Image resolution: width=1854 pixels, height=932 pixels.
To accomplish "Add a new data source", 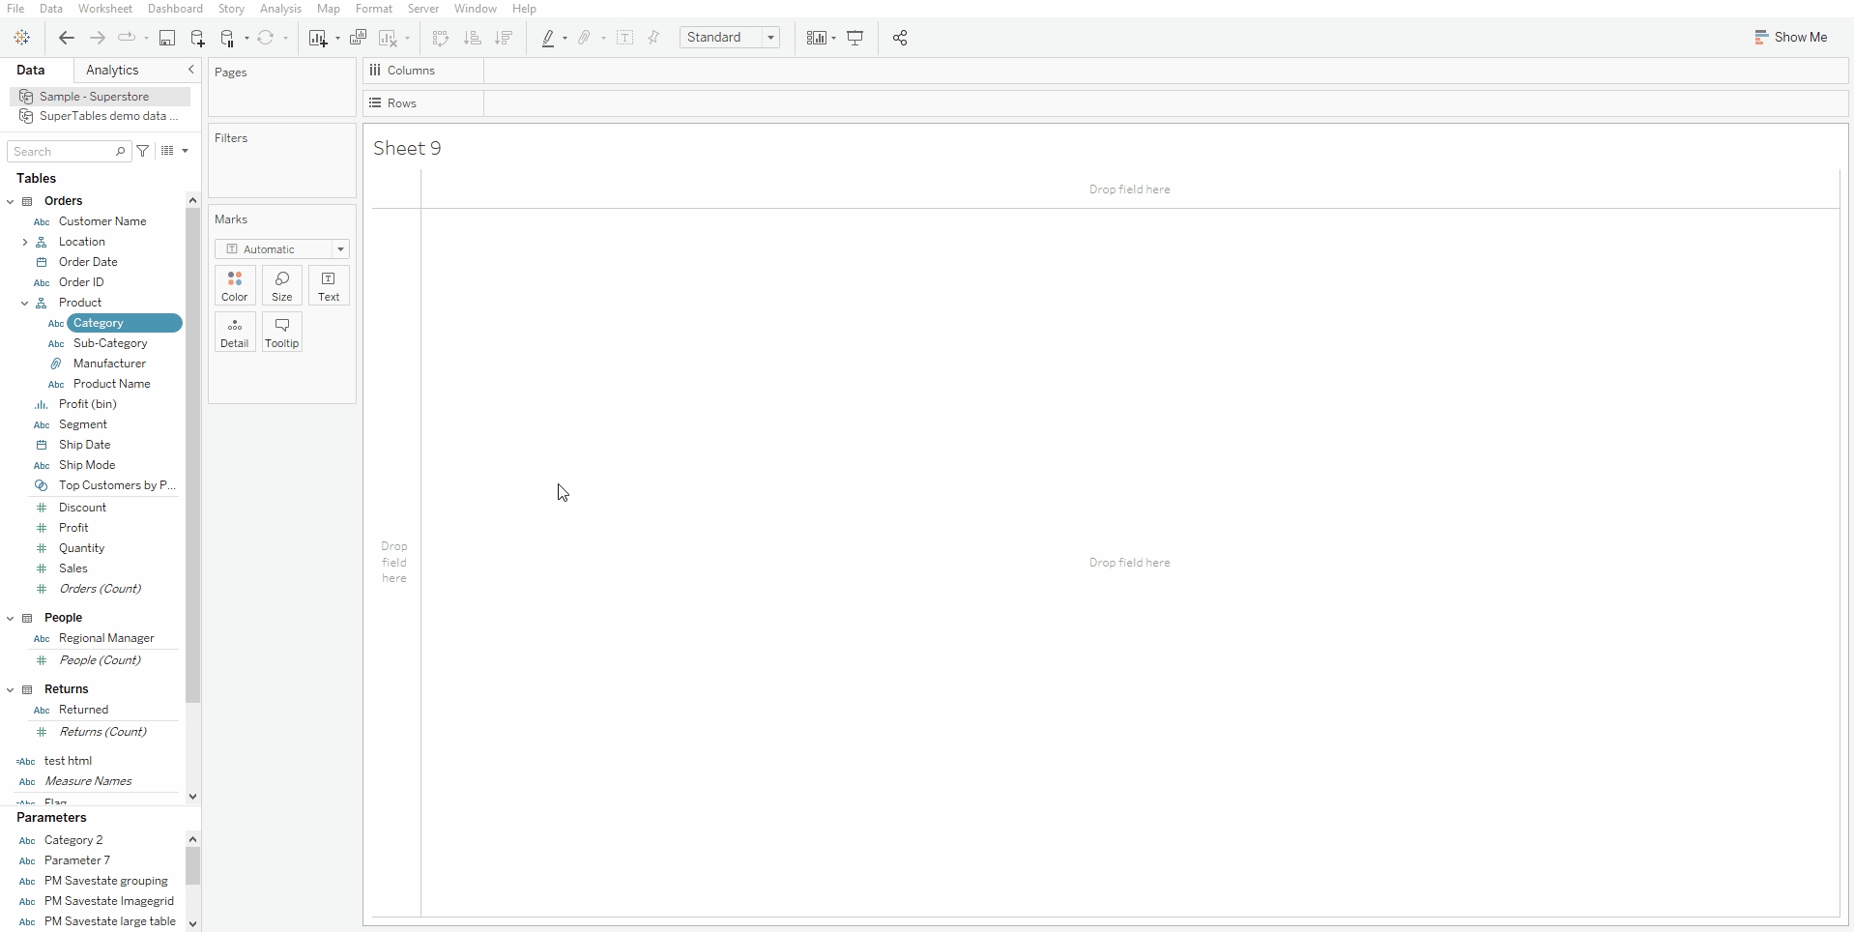I will point(197,38).
